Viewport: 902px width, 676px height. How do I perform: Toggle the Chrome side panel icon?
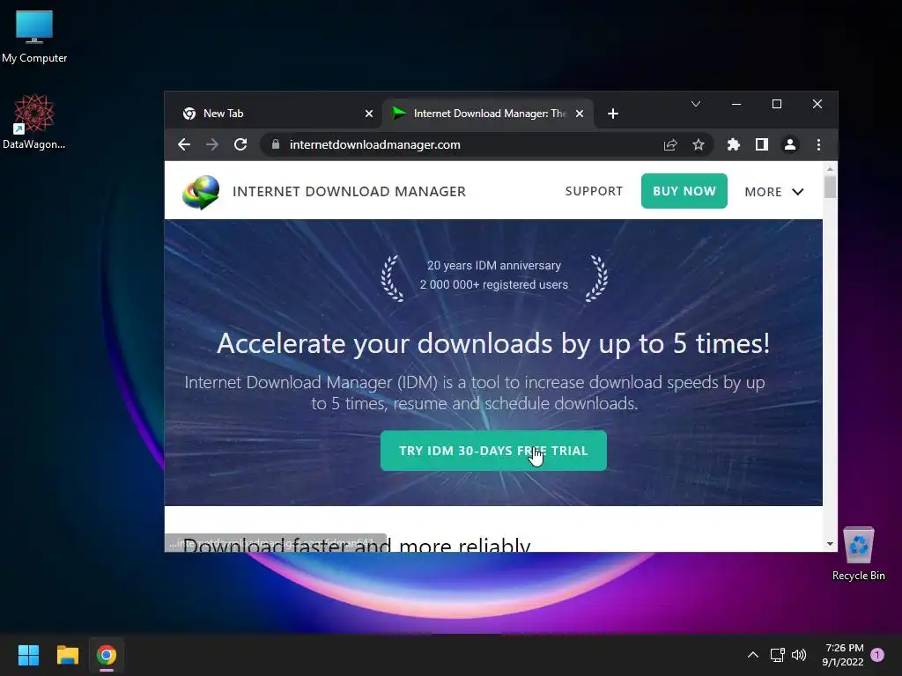pyautogui.click(x=762, y=145)
